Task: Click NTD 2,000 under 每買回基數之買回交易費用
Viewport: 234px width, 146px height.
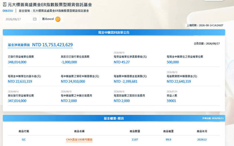Action: coord(122,101)
